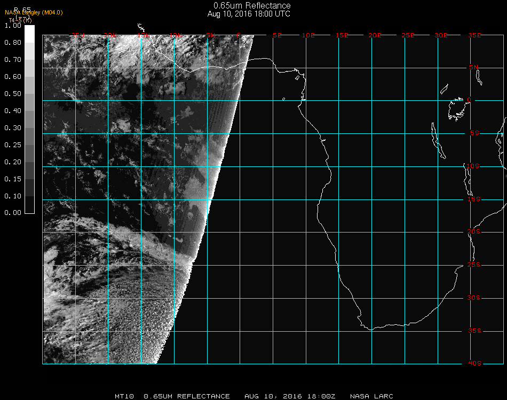507x400 pixels.
Task: Click the 15W longitude label
Action: click(x=143, y=36)
